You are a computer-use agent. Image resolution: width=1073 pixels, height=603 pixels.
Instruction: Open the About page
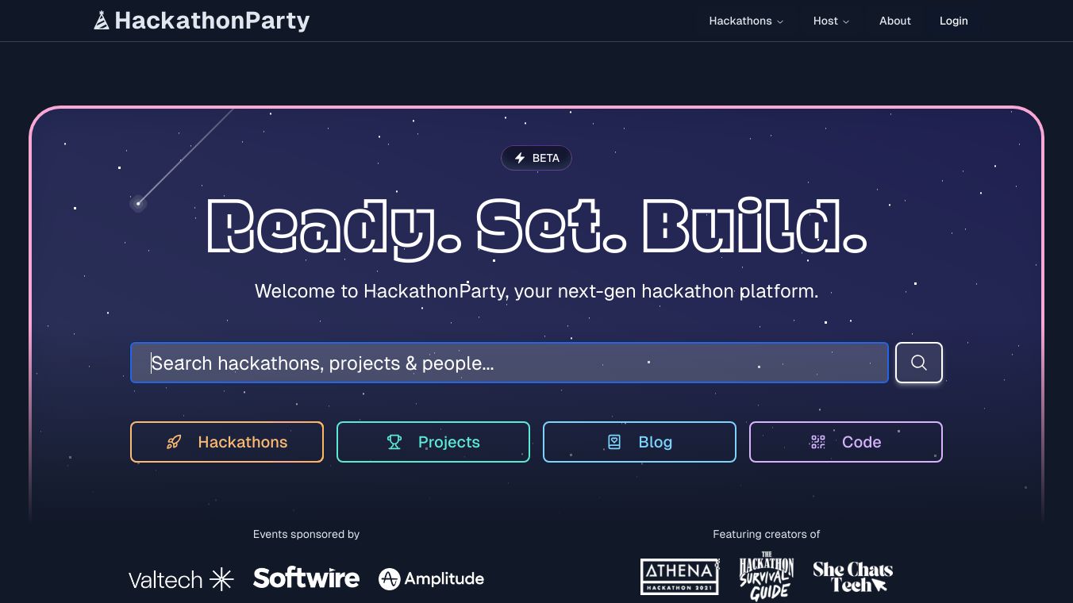click(895, 21)
